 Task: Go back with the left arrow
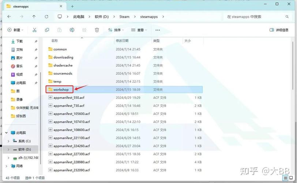coord(9,17)
